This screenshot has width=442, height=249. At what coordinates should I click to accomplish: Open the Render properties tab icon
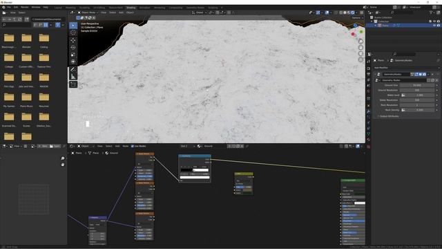[x=368, y=68]
